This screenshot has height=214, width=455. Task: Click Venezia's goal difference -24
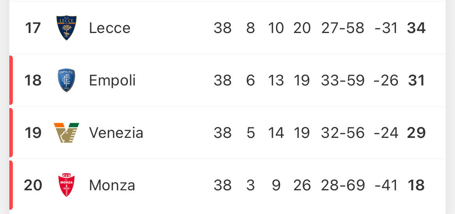pyautogui.click(x=386, y=133)
